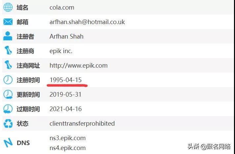Click the clock icon beside 更新时间

click(8, 94)
